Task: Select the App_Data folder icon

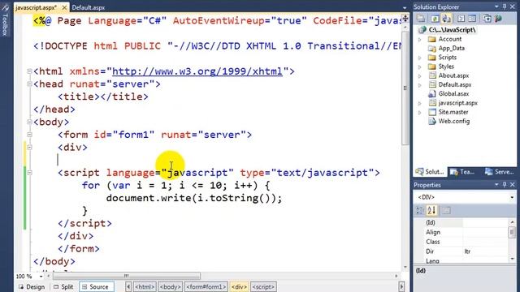Action: pyautogui.click(x=431, y=49)
